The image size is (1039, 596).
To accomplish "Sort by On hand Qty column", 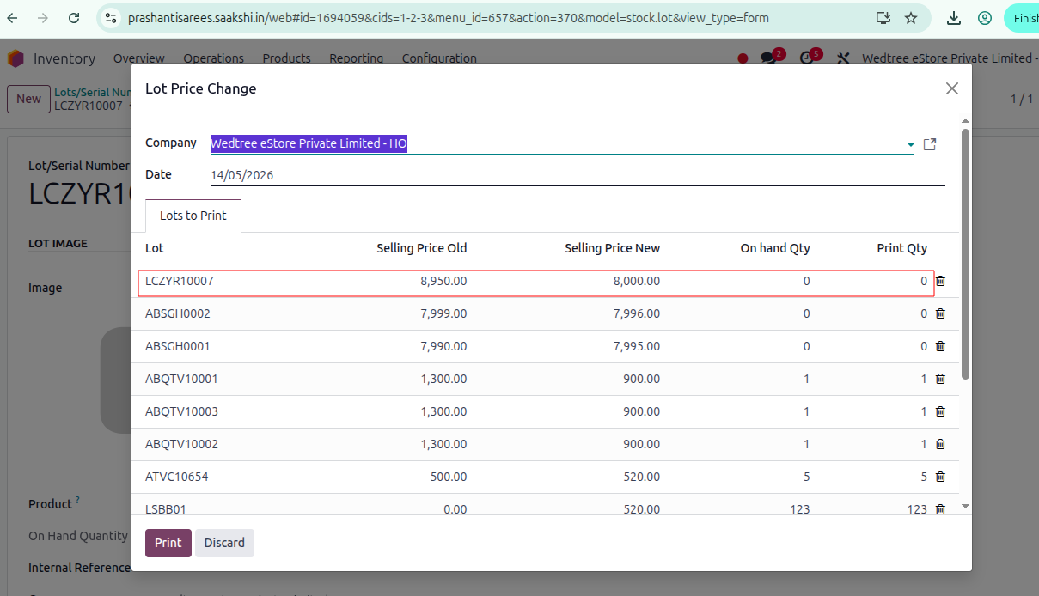I will coord(775,248).
